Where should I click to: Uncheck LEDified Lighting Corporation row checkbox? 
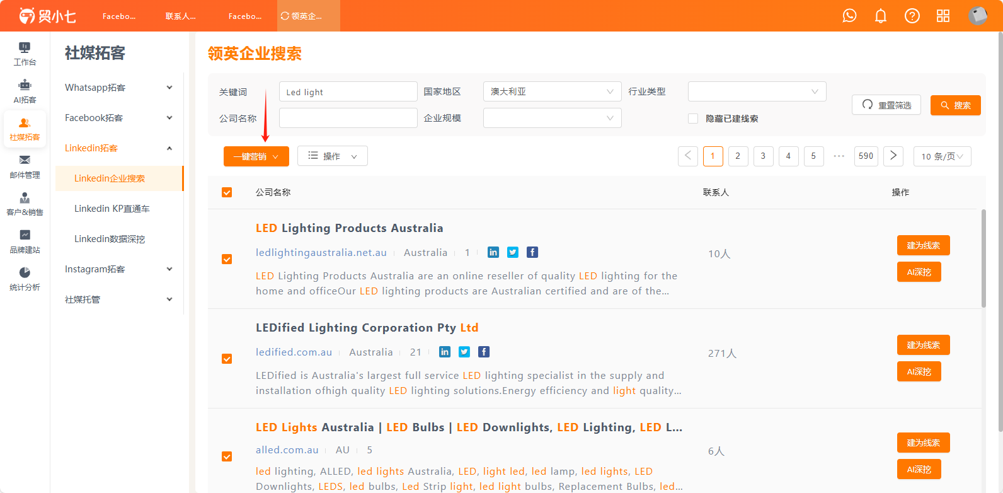point(227,359)
